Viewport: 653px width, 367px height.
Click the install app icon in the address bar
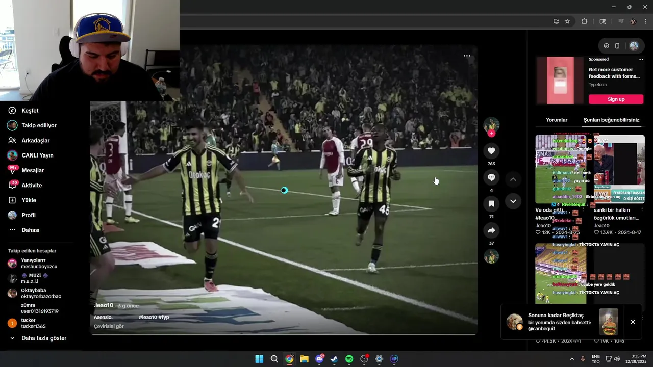tap(556, 21)
